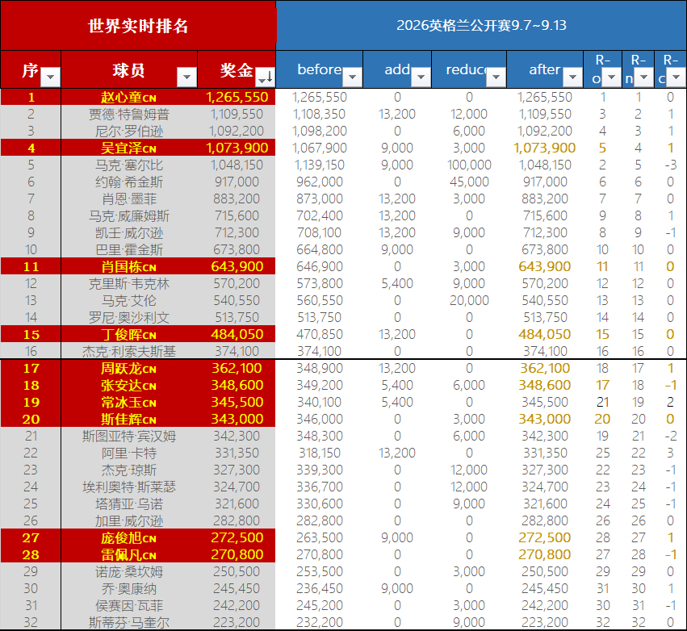
Task: Open the R-c column filter dropdown
Action: coord(677,77)
